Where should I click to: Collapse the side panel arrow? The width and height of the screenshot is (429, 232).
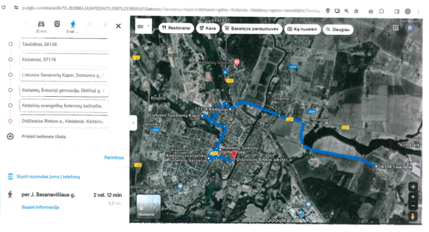tap(133, 123)
